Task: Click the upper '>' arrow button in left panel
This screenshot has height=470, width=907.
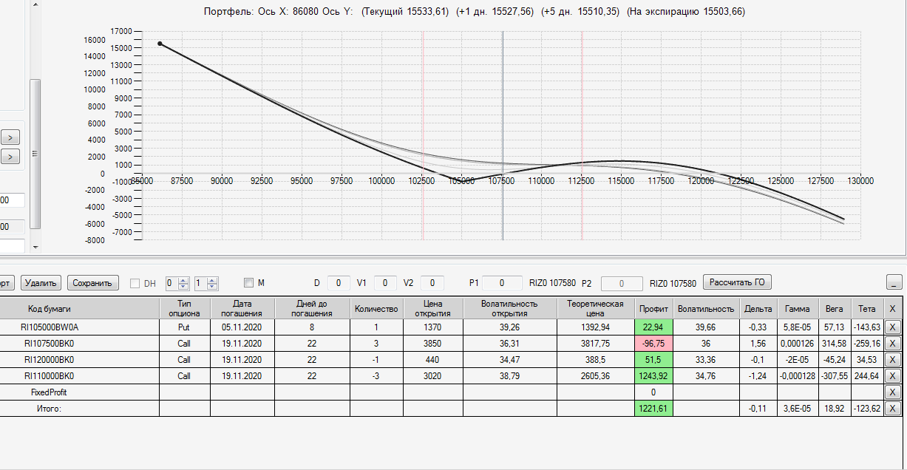Action: point(10,137)
